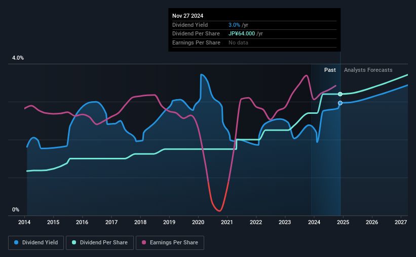Click the 'Nov 27 2024' tooltip date
This screenshot has width=416, height=257.
click(x=188, y=16)
